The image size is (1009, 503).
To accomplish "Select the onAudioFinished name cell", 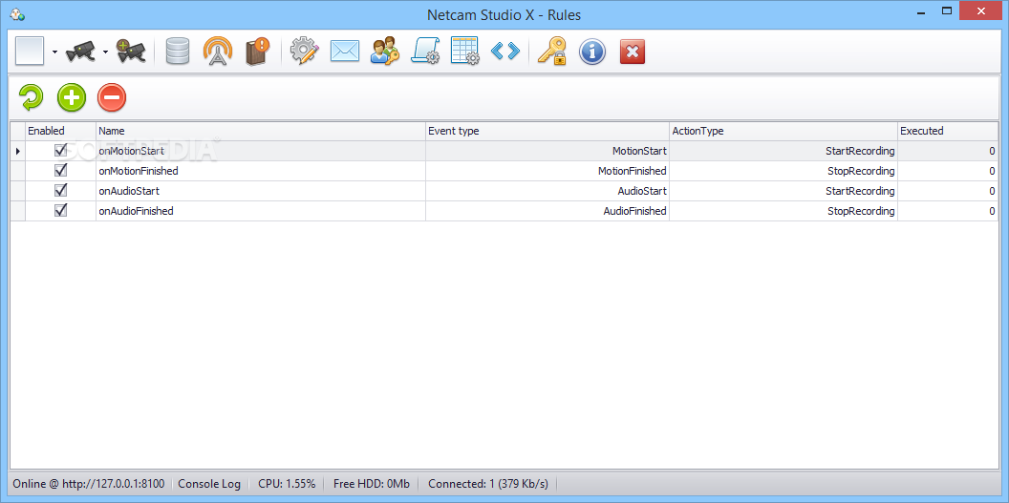I will (261, 211).
